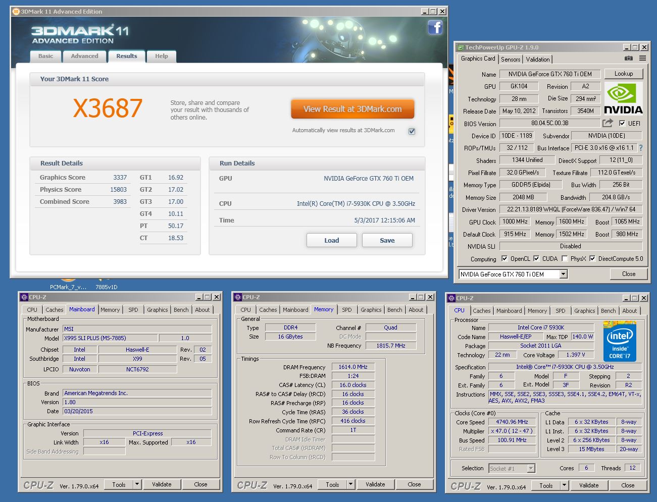Click the NVIDIA logo in GPU-Z
The height and width of the screenshot is (502, 657).
pos(623,99)
